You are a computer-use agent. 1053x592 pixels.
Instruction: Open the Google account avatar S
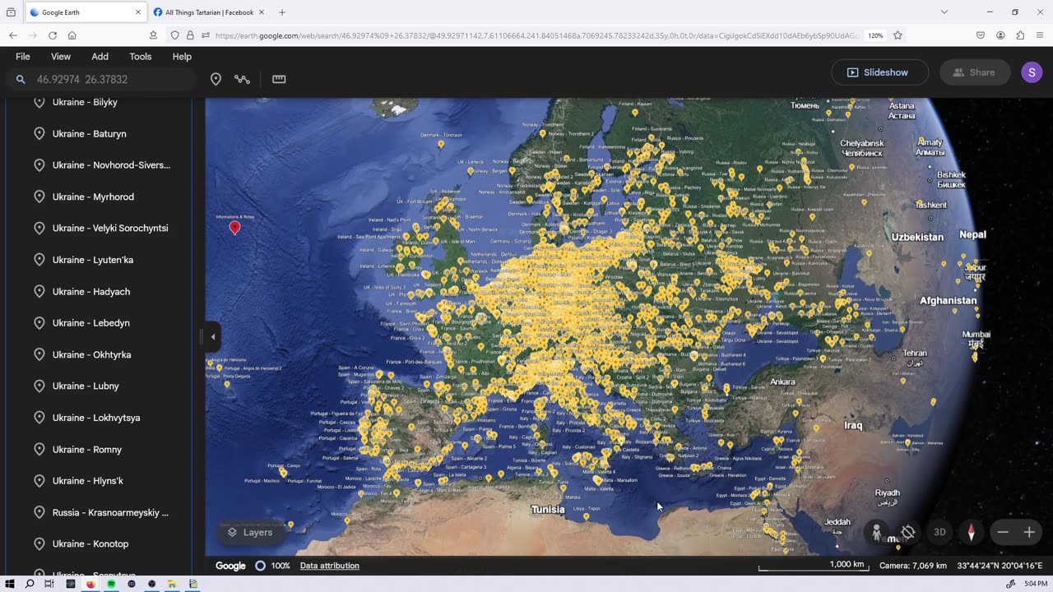1032,72
